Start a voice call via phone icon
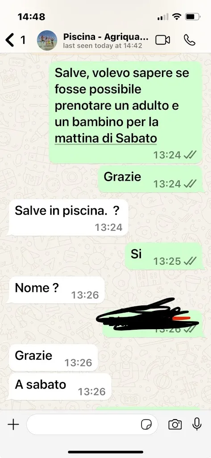Screen dimensions: 211x458 (x=190, y=40)
